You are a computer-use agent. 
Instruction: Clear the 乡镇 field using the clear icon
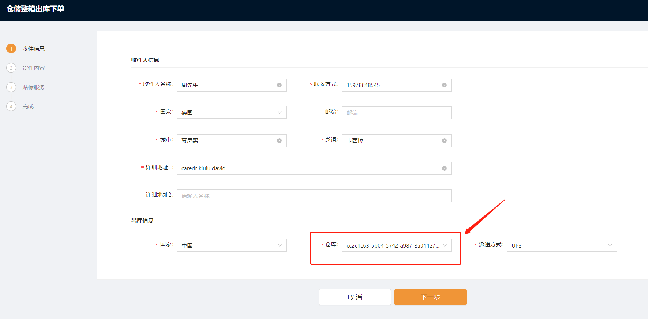[x=444, y=141]
